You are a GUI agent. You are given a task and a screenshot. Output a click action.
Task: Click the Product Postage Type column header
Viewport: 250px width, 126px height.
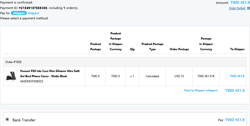(x=153, y=47)
